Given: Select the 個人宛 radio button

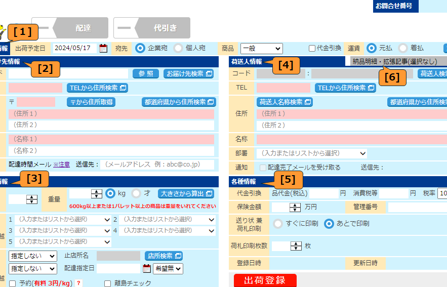Looking at the screenshot, I should click(x=178, y=48).
